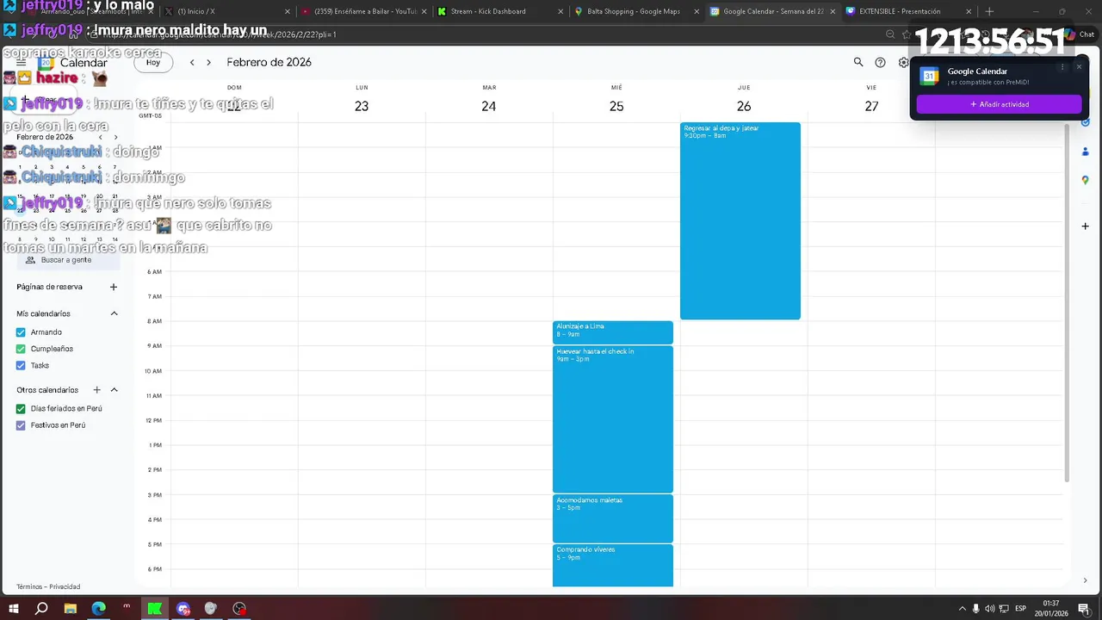Image resolution: width=1102 pixels, height=620 pixels.
Task: Open the Kick app in the taskbar
Action: point(155,608)
